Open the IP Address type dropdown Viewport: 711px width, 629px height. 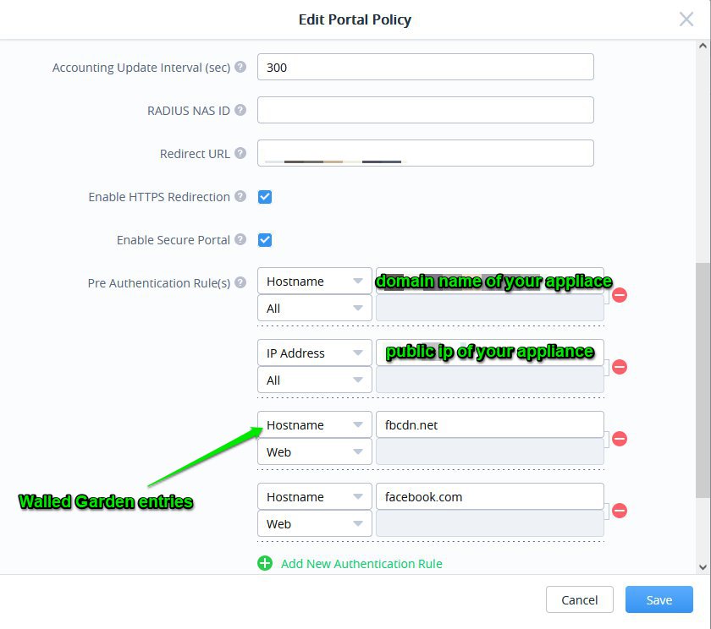(x=314, y=353)
